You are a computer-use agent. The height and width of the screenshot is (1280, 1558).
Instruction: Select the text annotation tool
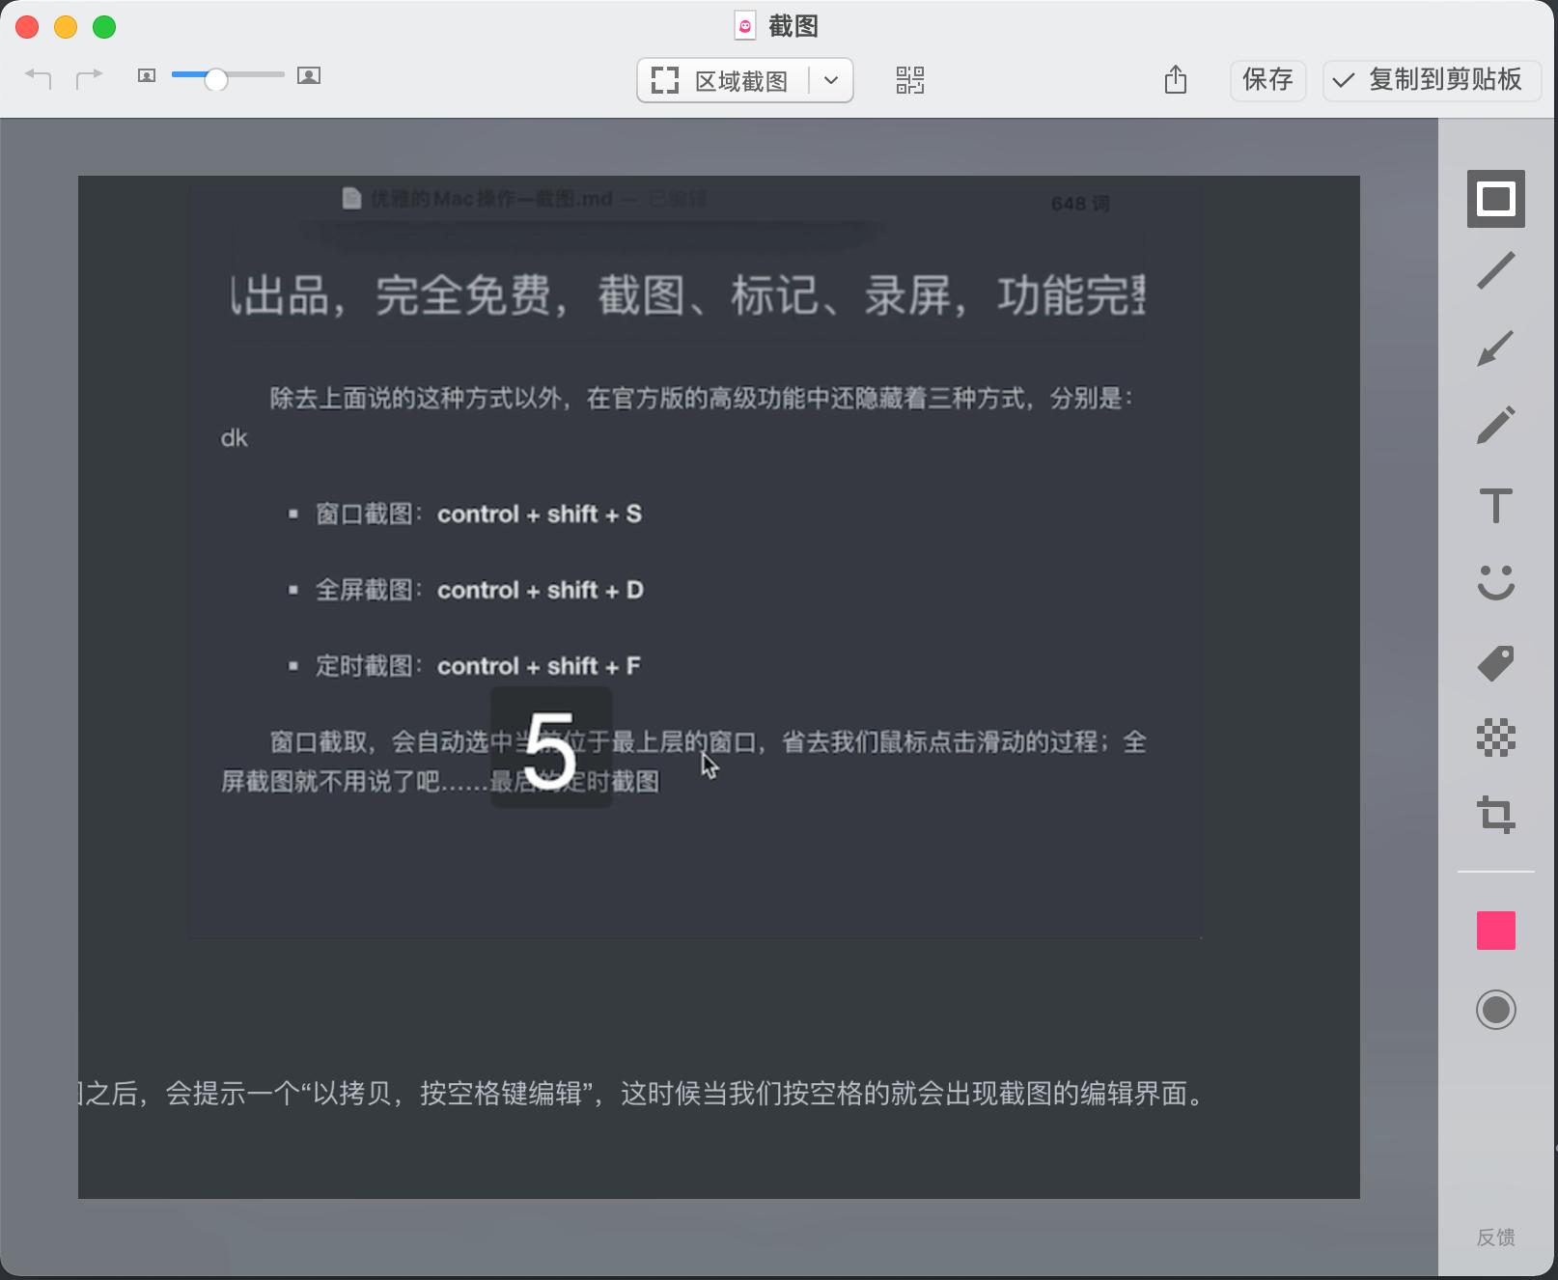coord(1495,504)
